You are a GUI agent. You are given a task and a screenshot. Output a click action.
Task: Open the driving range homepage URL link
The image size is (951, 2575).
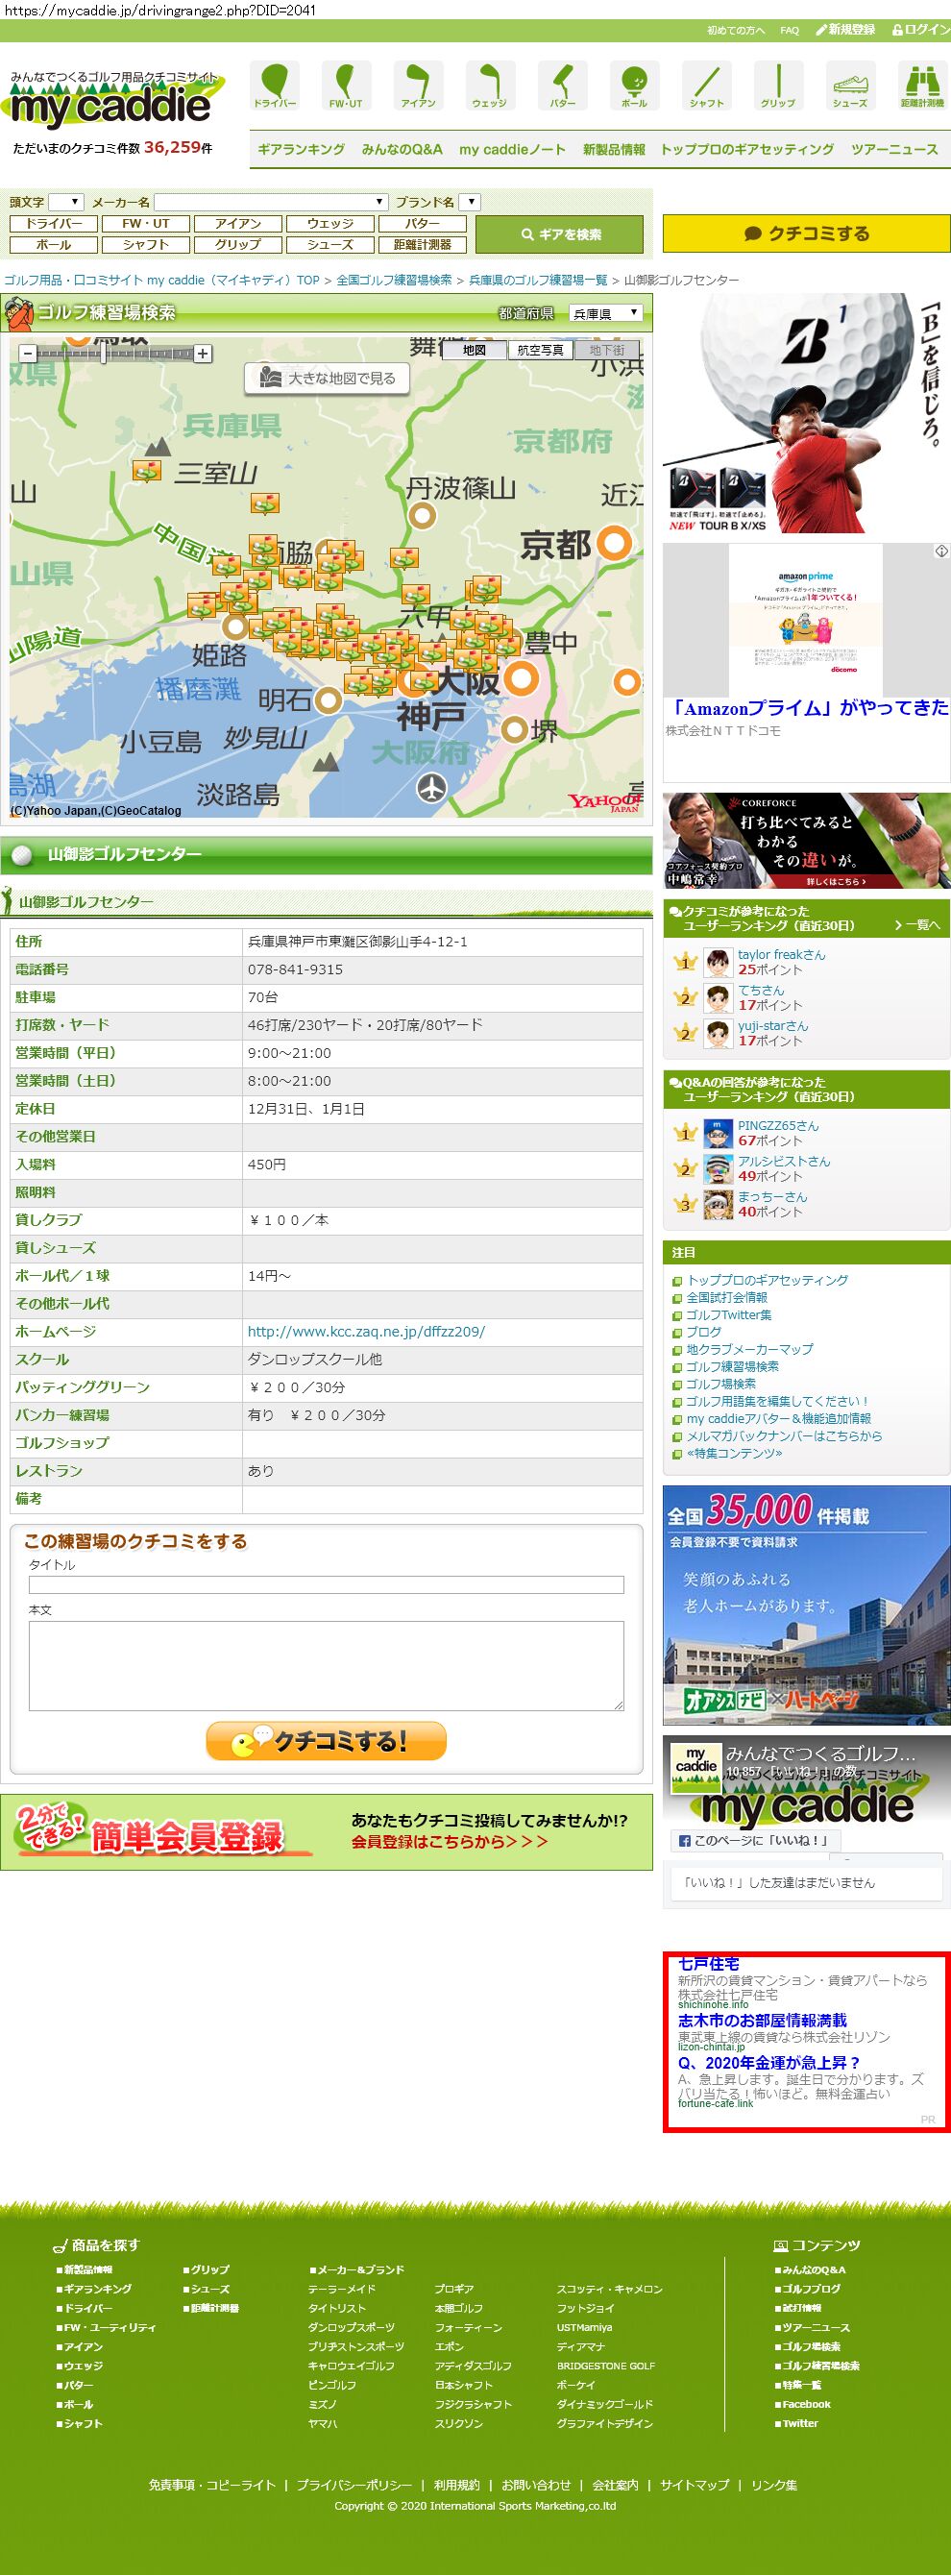point(366,1332)
